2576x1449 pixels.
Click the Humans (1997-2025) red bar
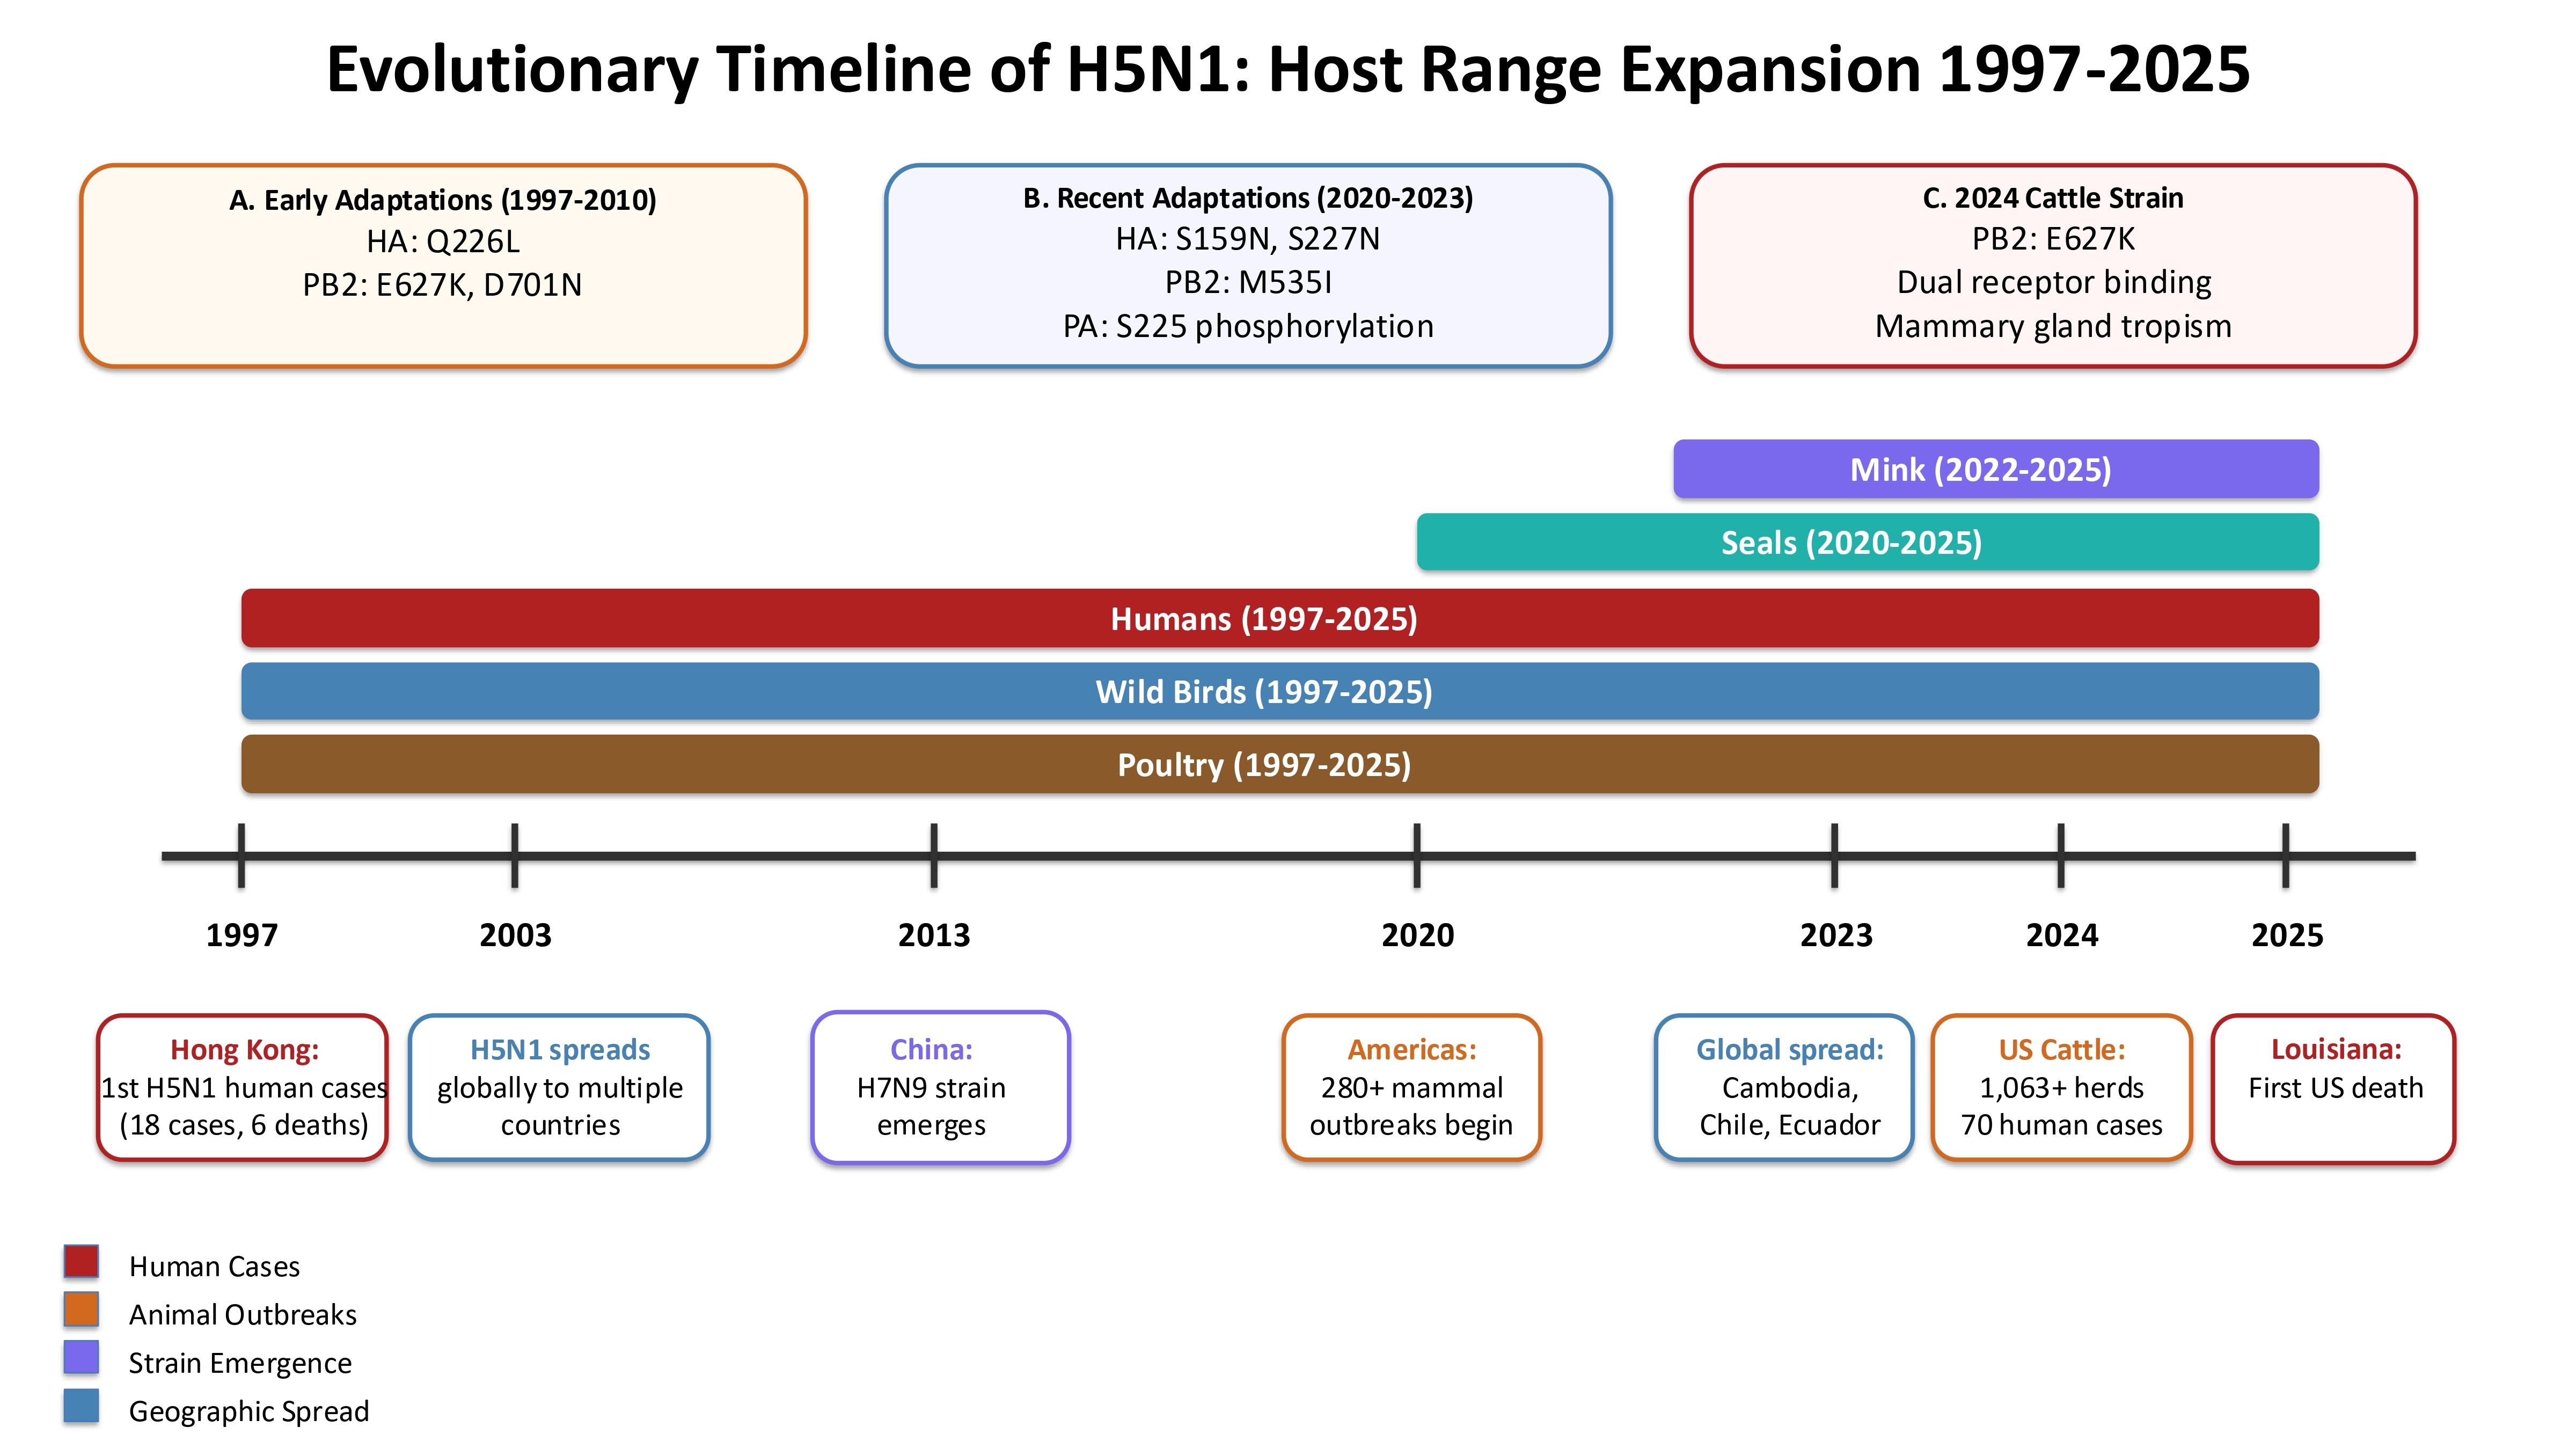[1279, 619]
